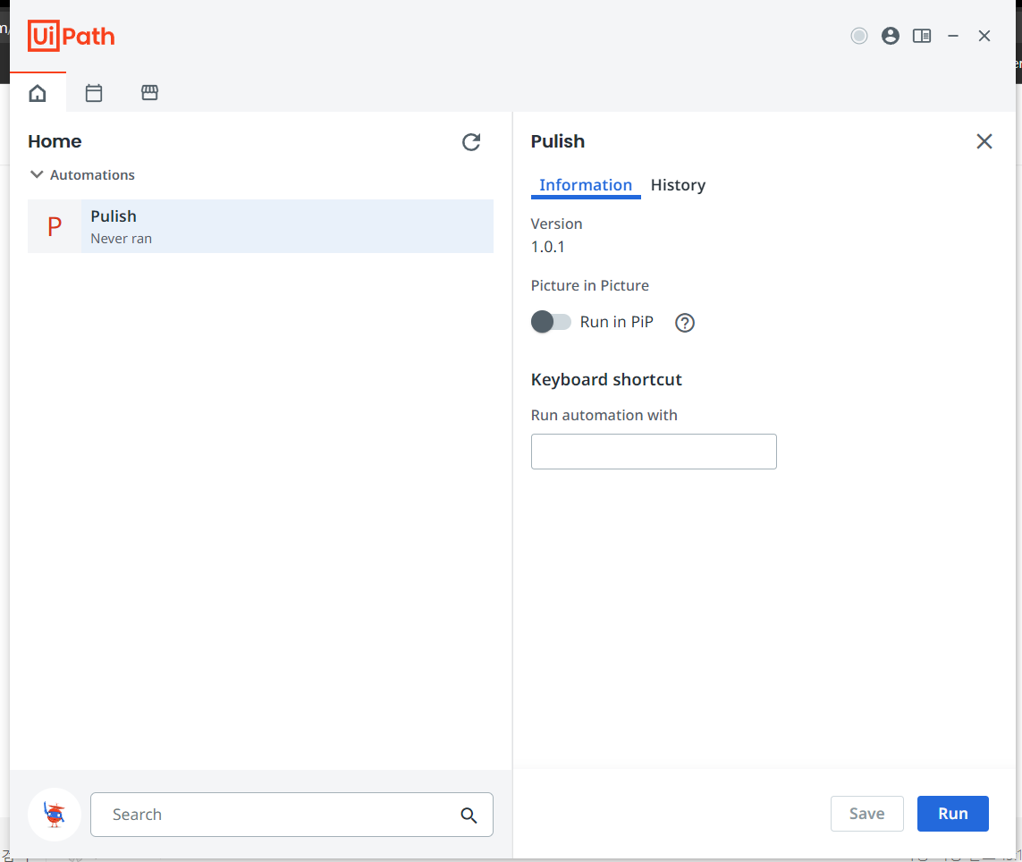Viewport: 1022px width, 862px height.
Task: Minimize the UiPath Assistant window
Action: [953, 36]
